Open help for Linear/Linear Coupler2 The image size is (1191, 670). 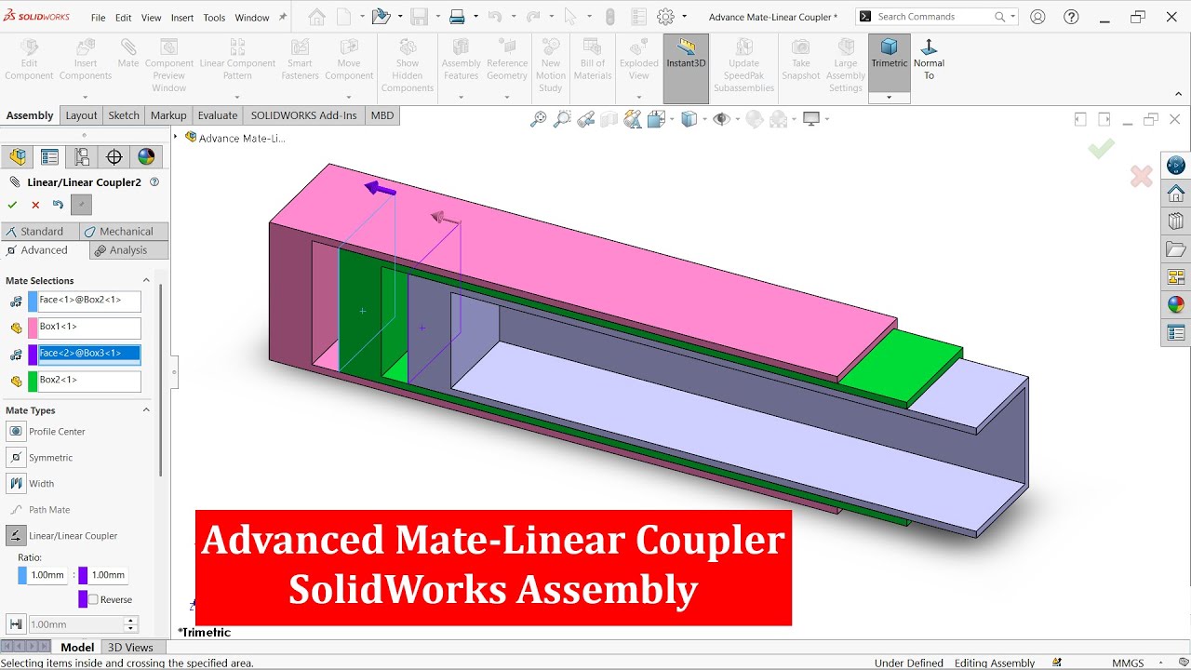coord(154,182)
